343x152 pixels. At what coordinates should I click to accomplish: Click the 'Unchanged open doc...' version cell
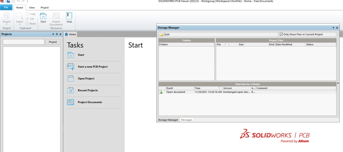(237, 92)
